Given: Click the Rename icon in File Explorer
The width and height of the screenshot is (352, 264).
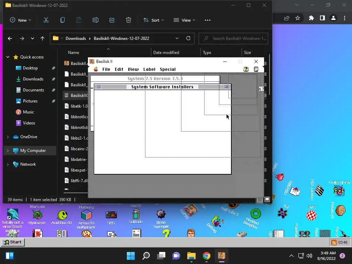Looking at the screenshot, I should [x=96, y=20].
